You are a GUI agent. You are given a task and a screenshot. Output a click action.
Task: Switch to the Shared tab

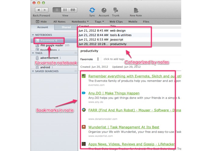tap(66, 27)
